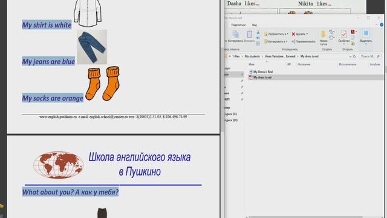This screenshot has height=218, width=387.
Task: Click the Veras Yaroslave _ forward breadcrumb
Action: click(x=280, y=56)
